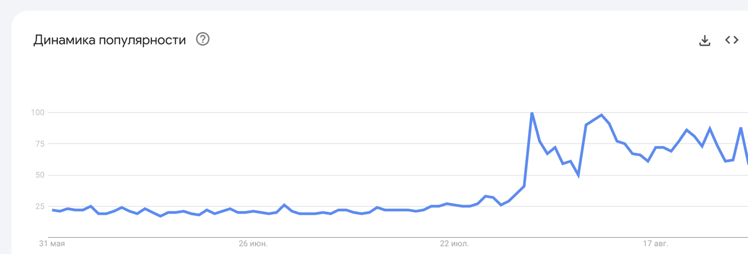
Task: Click the dip to 50 between peaks
Action: coord(578,175)
